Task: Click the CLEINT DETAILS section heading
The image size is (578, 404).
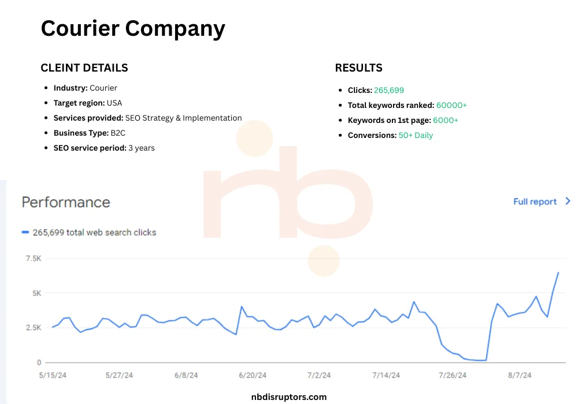Action: (84, 68)
